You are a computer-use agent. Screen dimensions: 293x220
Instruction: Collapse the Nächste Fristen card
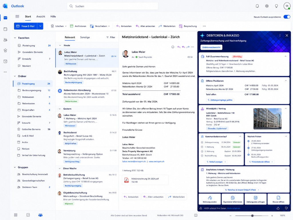[x=286, y=136]
